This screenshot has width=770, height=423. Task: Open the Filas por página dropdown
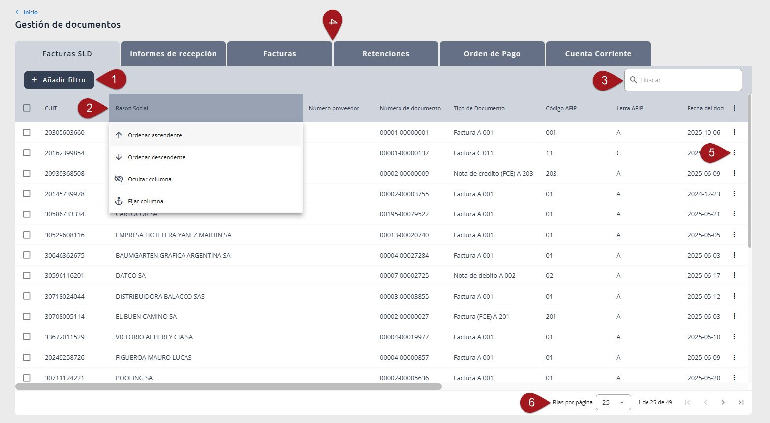pyautogui.click(x=613, y=402)
